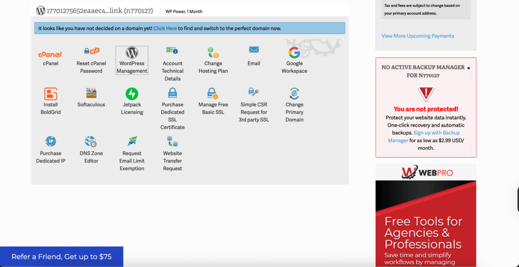Open the Softaculous icon
Screen dimensions: 519x267
91,93
